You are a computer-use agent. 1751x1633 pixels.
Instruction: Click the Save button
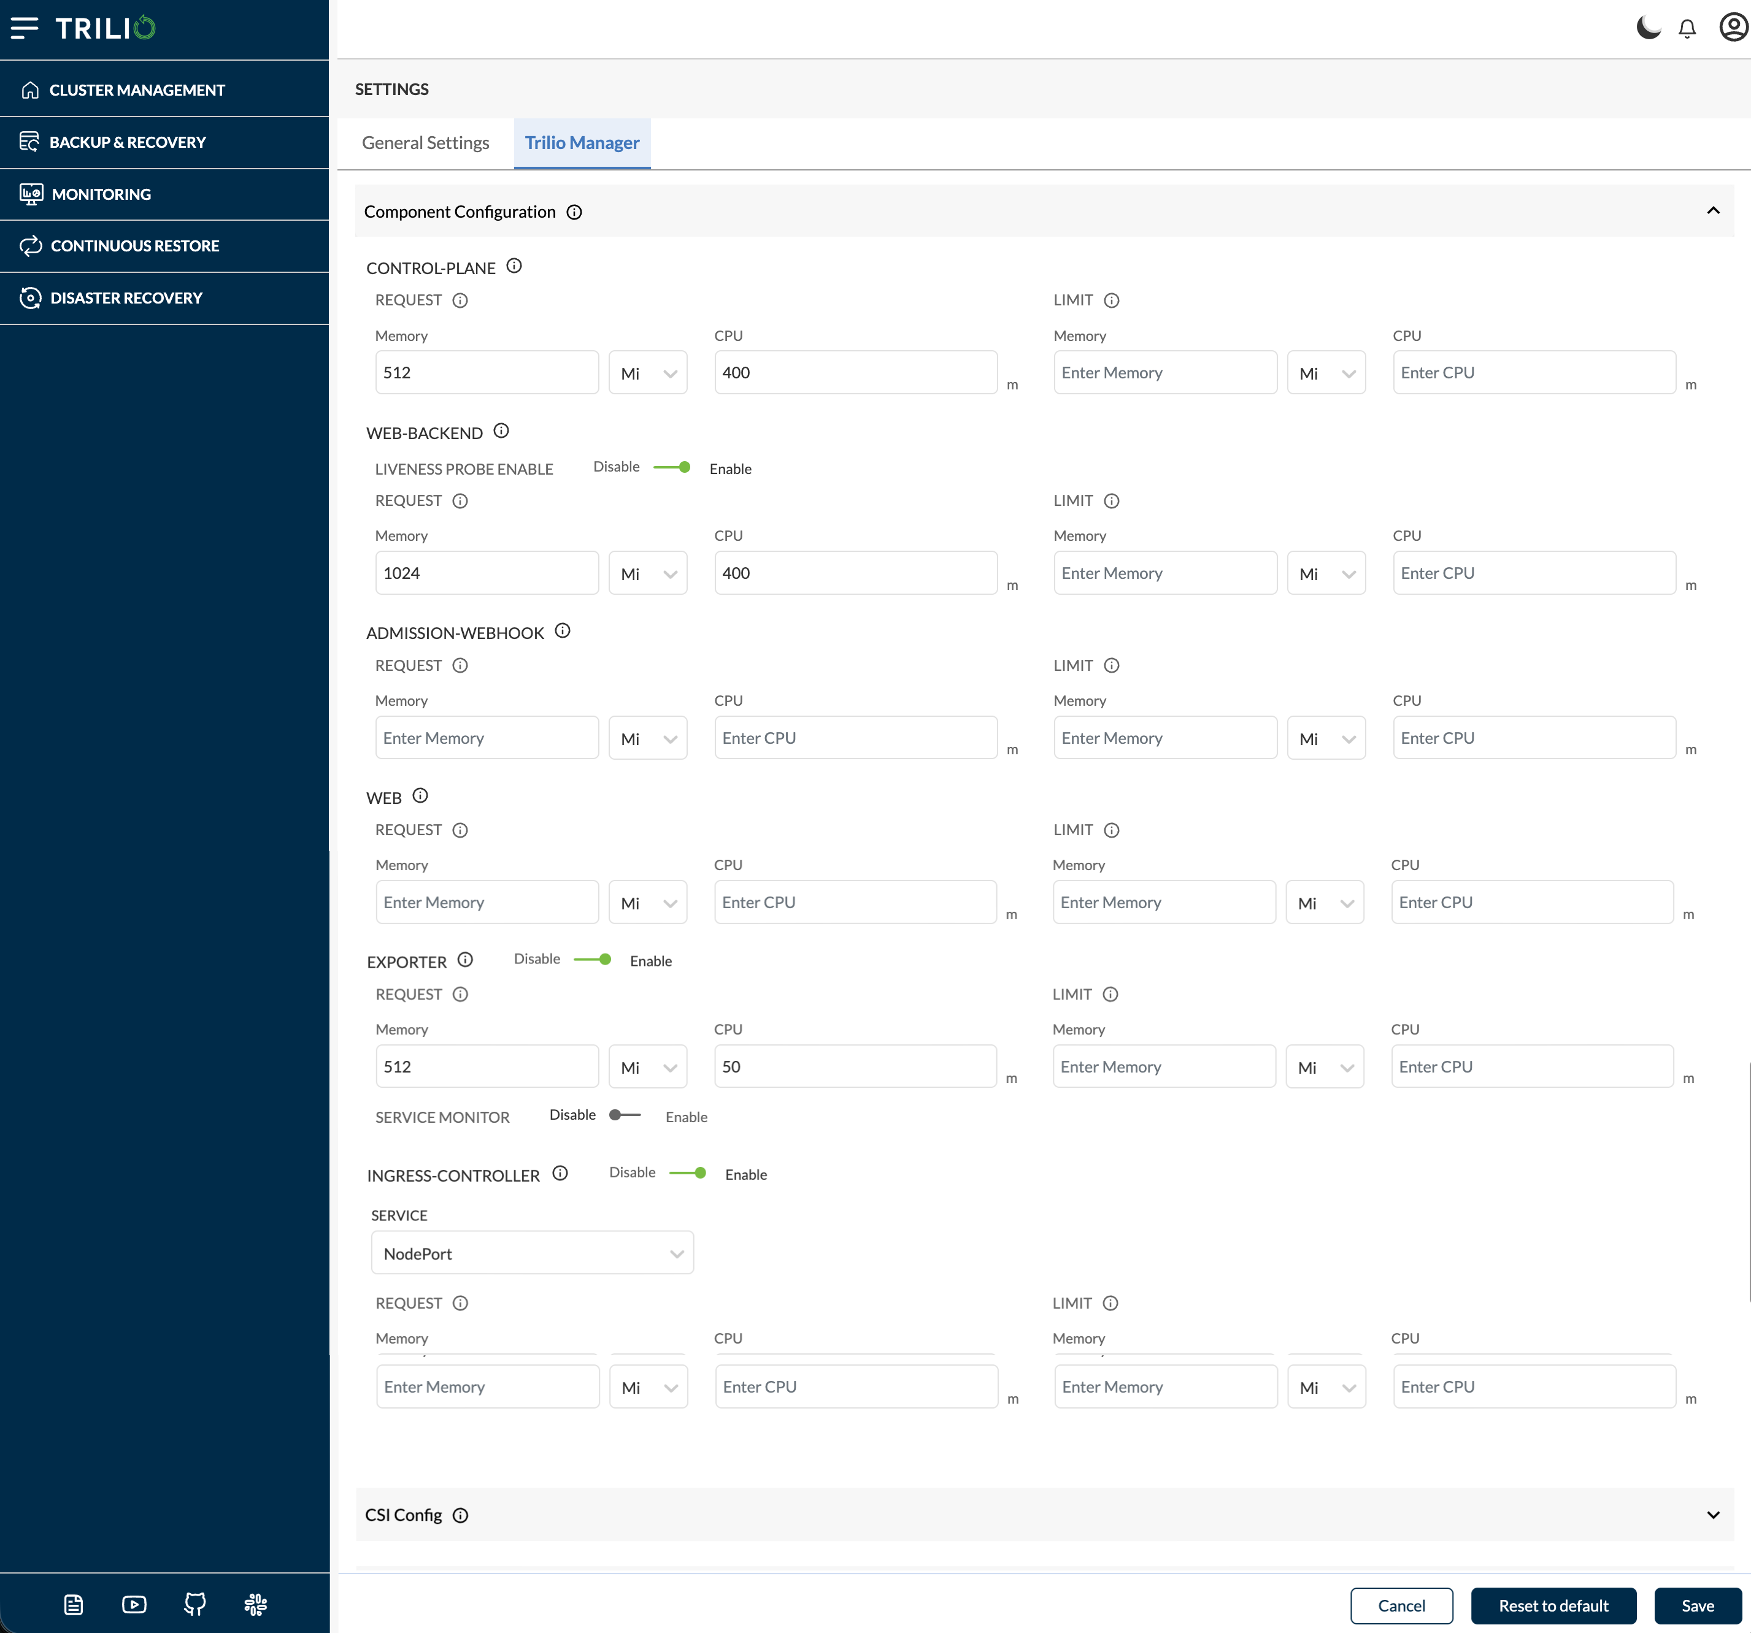click(1696, 1605)
